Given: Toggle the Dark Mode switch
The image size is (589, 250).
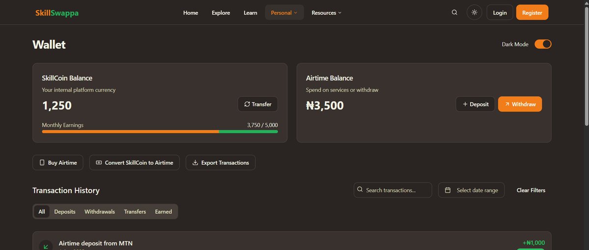Looking at the screenshot, I should [x=543, y=44].
